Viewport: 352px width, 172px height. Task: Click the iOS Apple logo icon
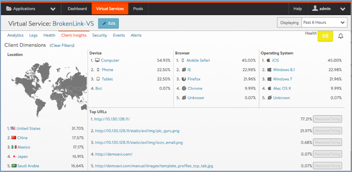click(269, 60)
